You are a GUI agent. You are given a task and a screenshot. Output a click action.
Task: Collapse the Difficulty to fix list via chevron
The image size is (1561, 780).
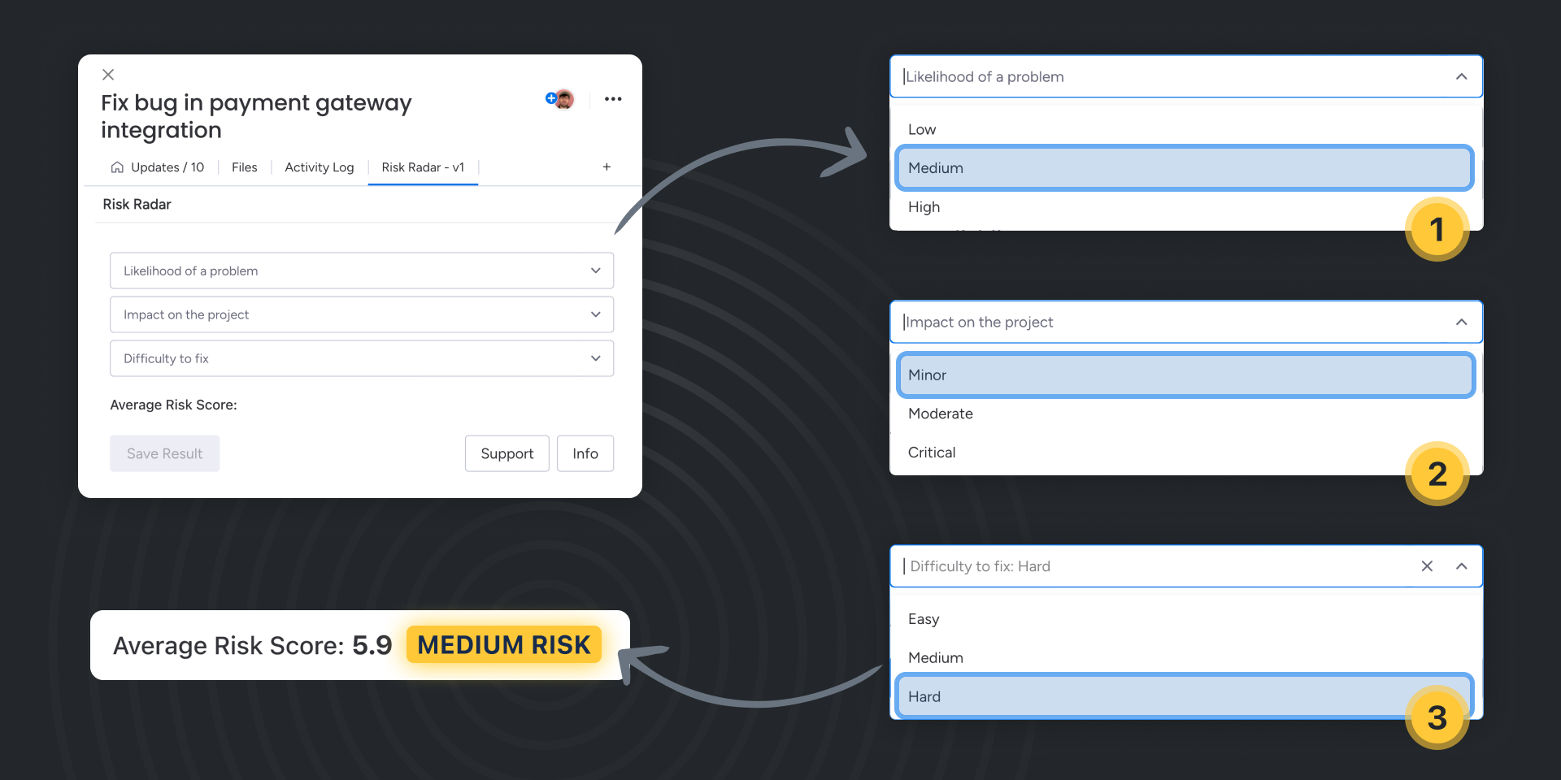click(1461, 566)
